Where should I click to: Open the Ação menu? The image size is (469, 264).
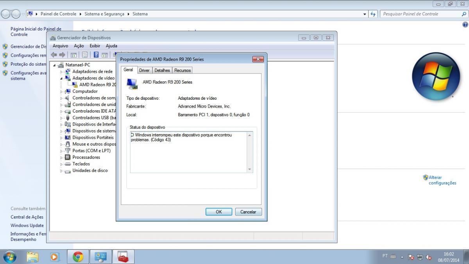tap(79, 46)
